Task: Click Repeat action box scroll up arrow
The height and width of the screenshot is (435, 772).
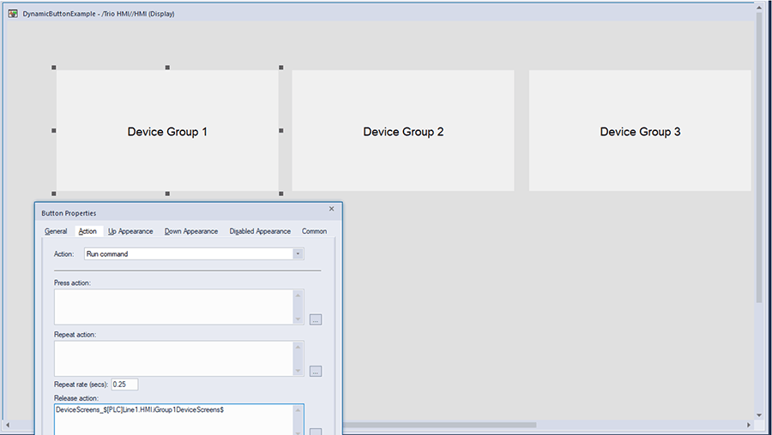Action: coord(298,347)
